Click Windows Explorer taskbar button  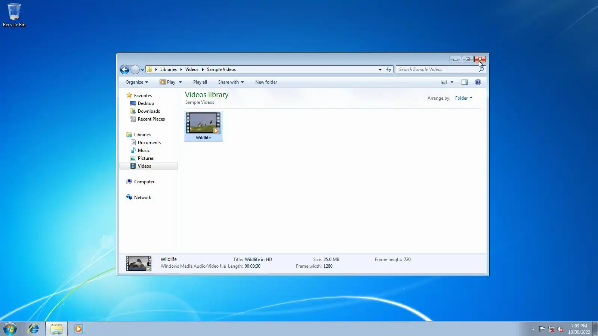[56, 329]
